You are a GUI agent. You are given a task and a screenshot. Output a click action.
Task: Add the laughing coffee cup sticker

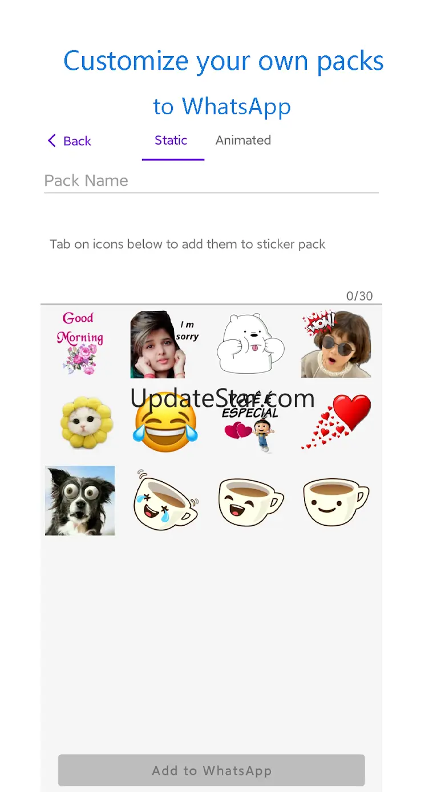[250, 502]
